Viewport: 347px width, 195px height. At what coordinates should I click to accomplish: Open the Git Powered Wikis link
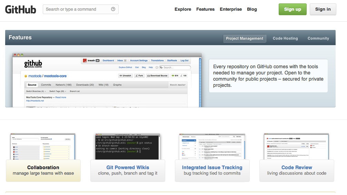[128, 167]
